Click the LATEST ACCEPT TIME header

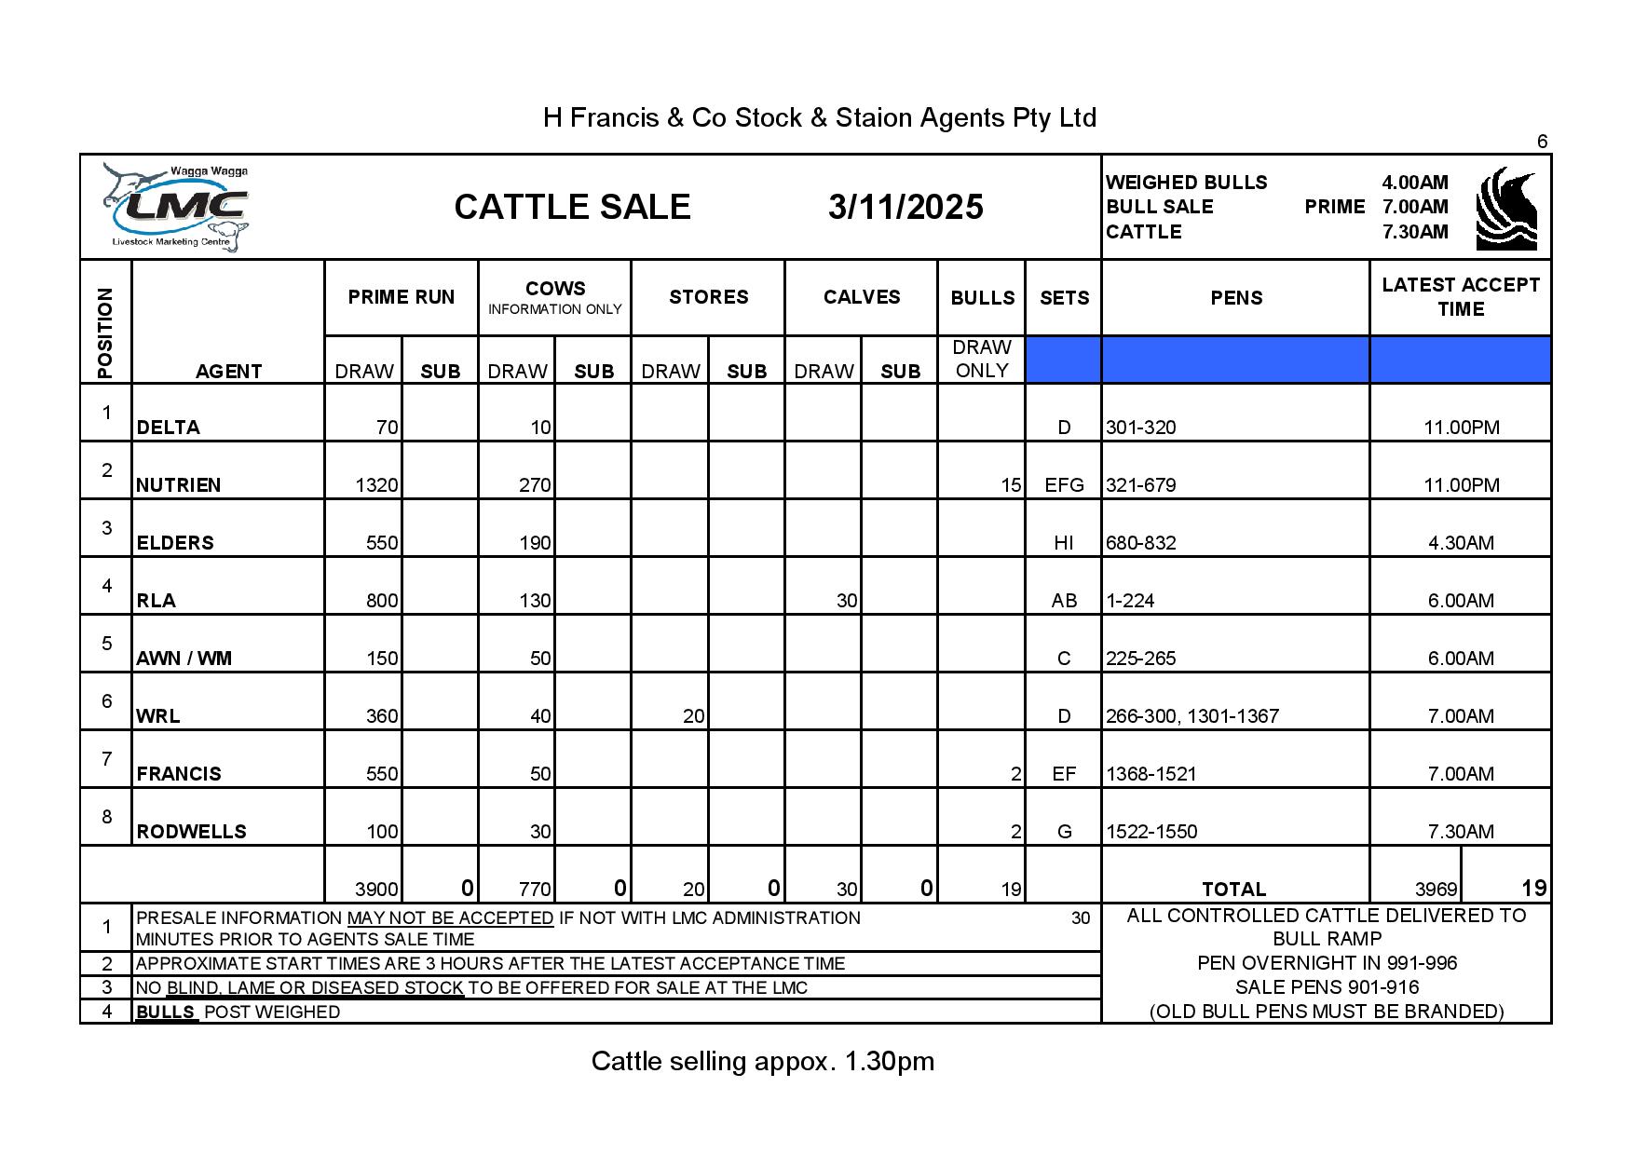(x=1460, y=297)
